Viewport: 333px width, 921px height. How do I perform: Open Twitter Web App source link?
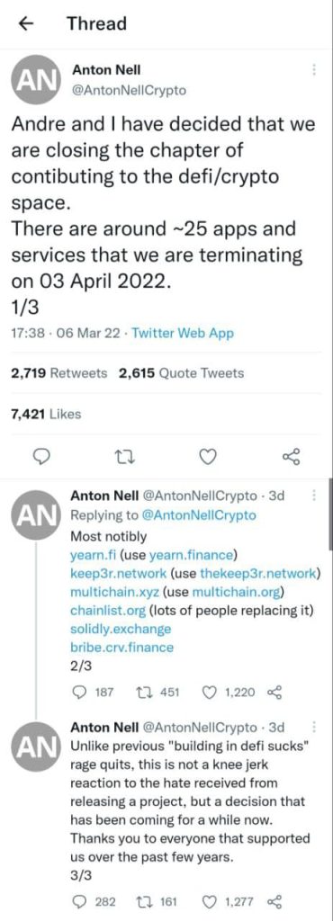183,333
